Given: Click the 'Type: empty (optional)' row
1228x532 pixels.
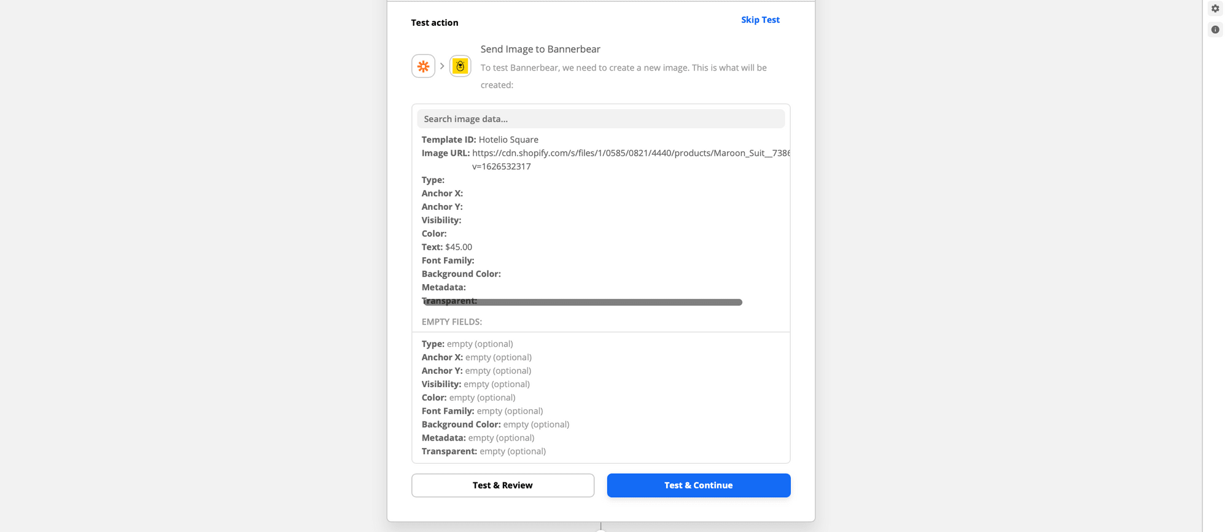Looking at the screenshot, I should 467,344.
